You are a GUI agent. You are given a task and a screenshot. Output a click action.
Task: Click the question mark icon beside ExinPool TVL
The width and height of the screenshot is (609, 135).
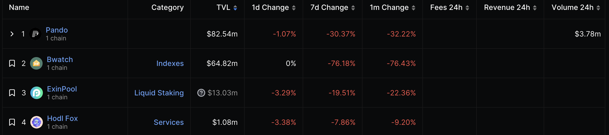tap(201, 93)
